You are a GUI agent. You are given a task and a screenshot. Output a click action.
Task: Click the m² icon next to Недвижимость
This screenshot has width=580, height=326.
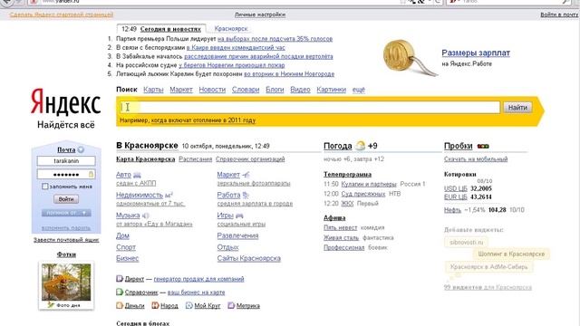tap(169, 196)
